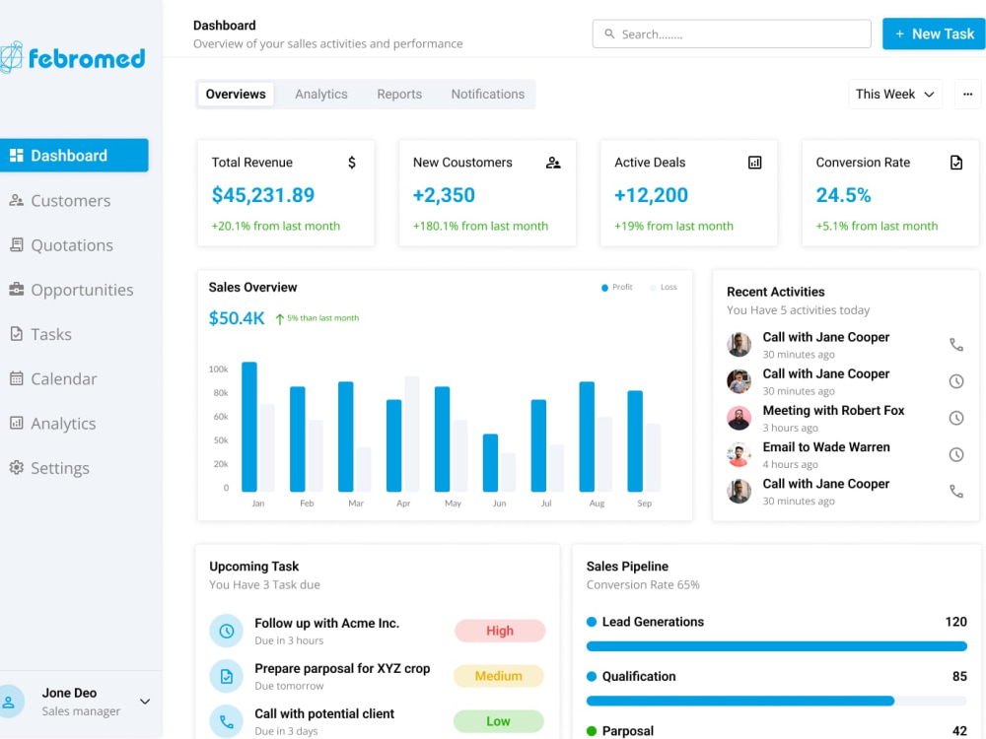
Task: Click the Dashboard grid icon in sidebar
Action: (x=17, y=156)
